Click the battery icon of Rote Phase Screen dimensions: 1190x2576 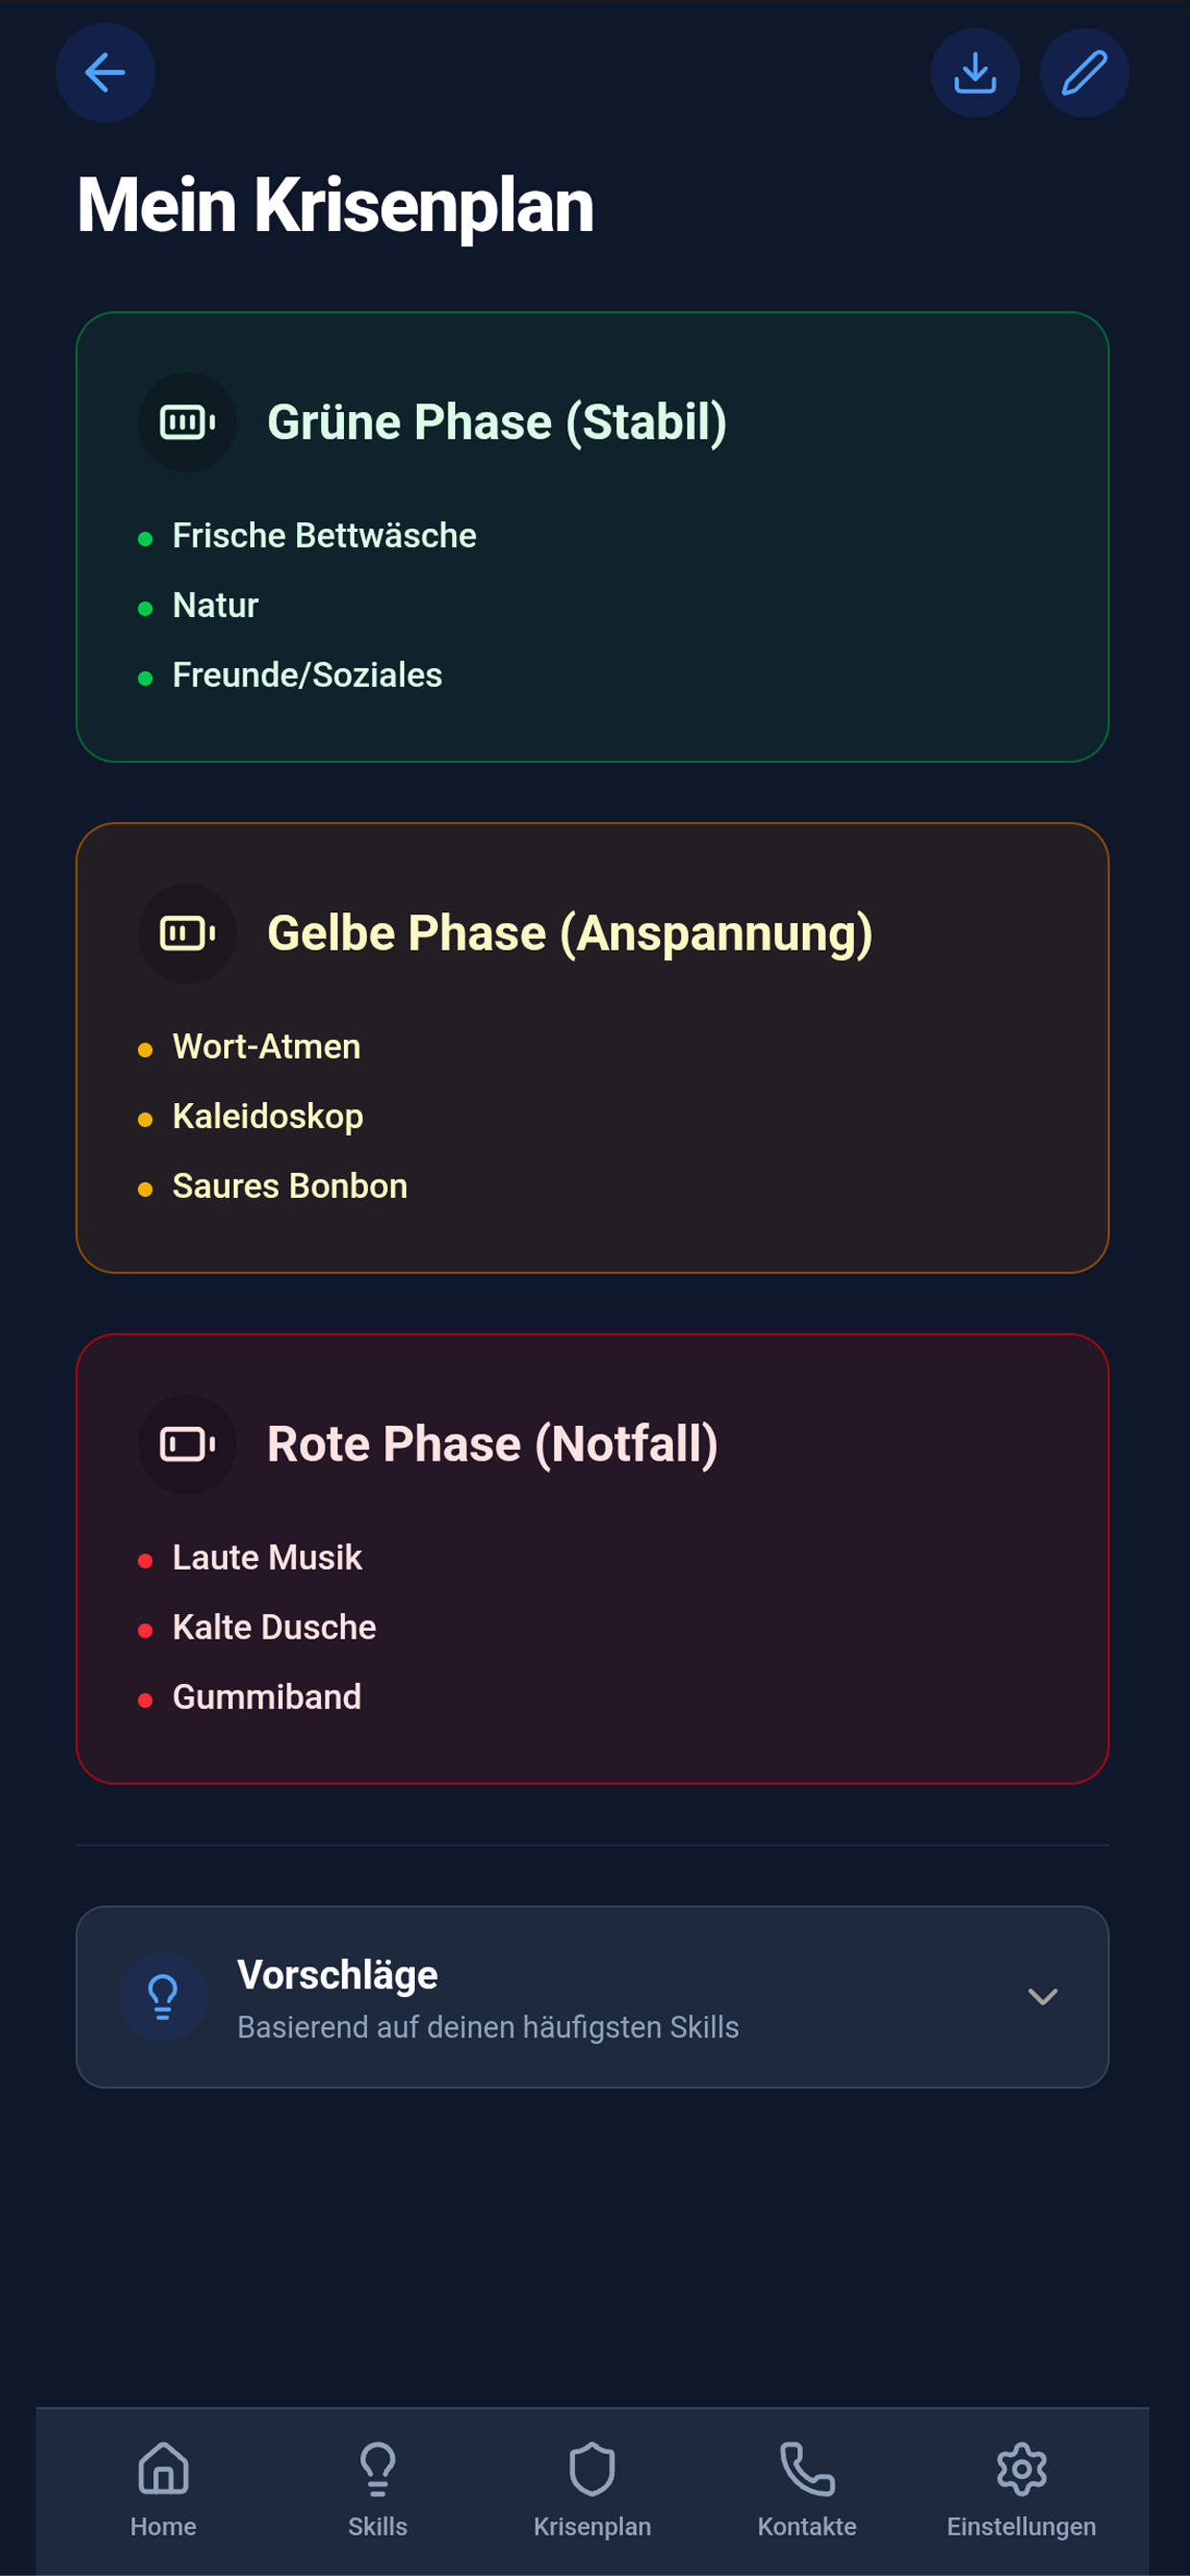point(187,1443)
